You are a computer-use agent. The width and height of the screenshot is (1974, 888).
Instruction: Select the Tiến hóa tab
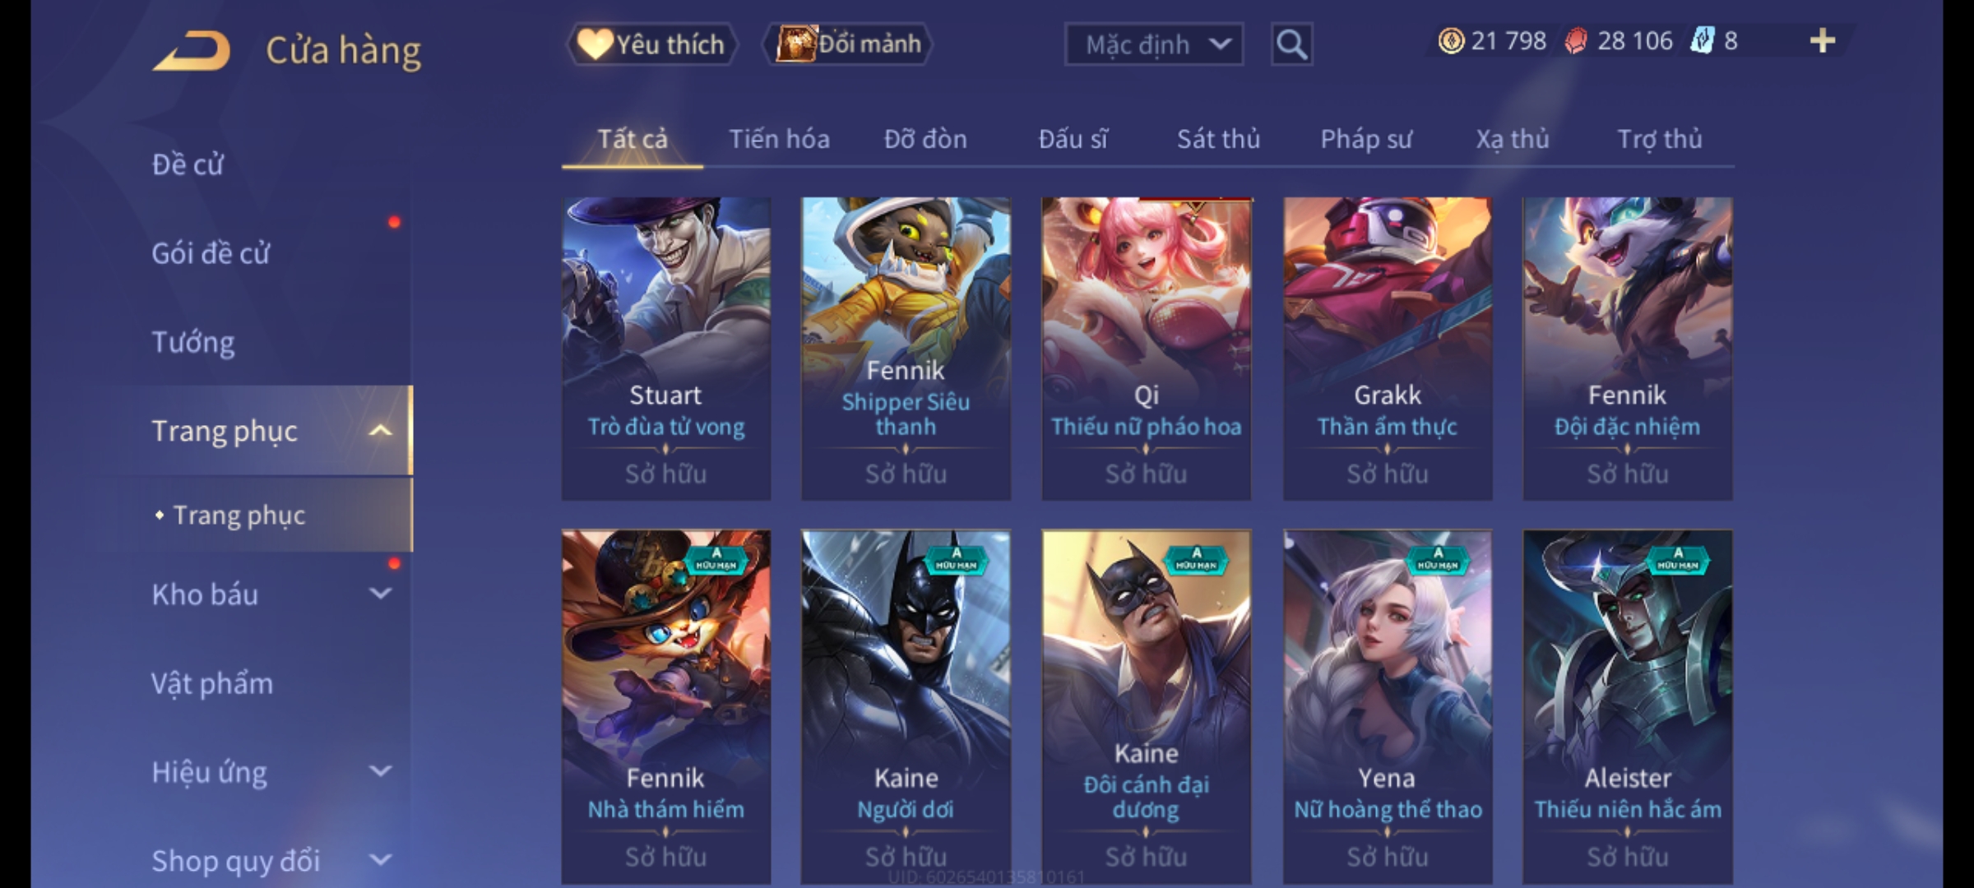779,140
